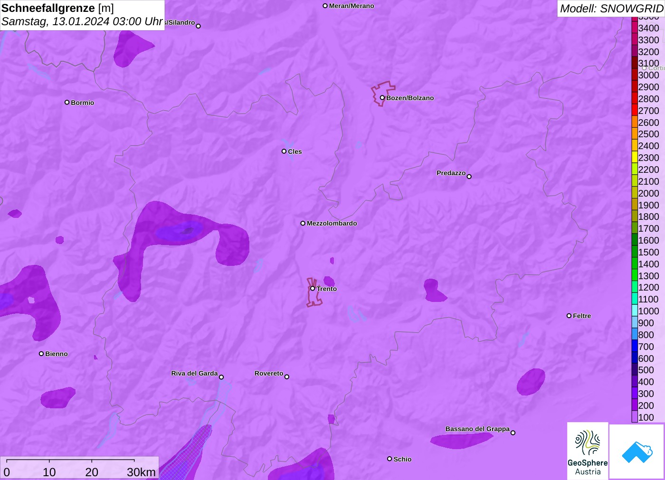Click the Meran/Merano map marker
The width and height of the screenshot is (665, 480).
[x=325, y=6]
